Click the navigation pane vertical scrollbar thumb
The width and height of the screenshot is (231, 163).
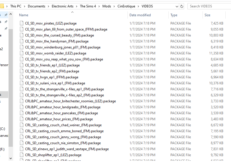pos(11,88)
